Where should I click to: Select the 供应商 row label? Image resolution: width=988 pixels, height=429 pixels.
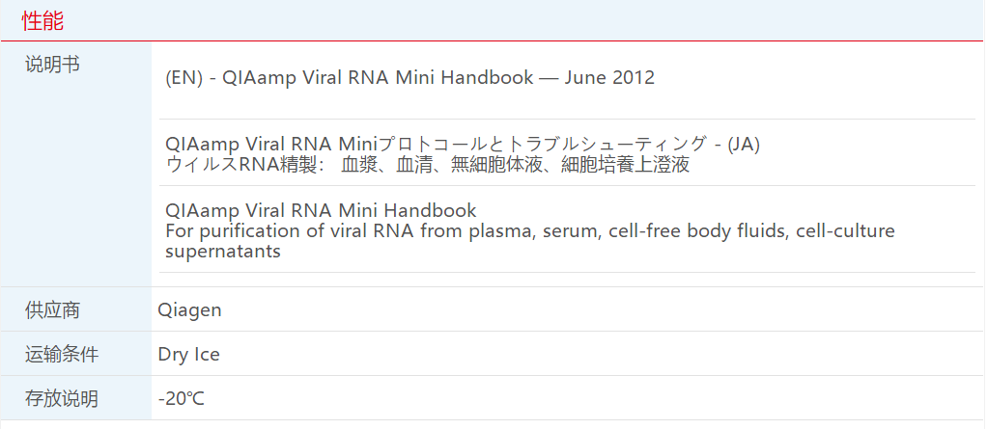click(x=52, y=310)
